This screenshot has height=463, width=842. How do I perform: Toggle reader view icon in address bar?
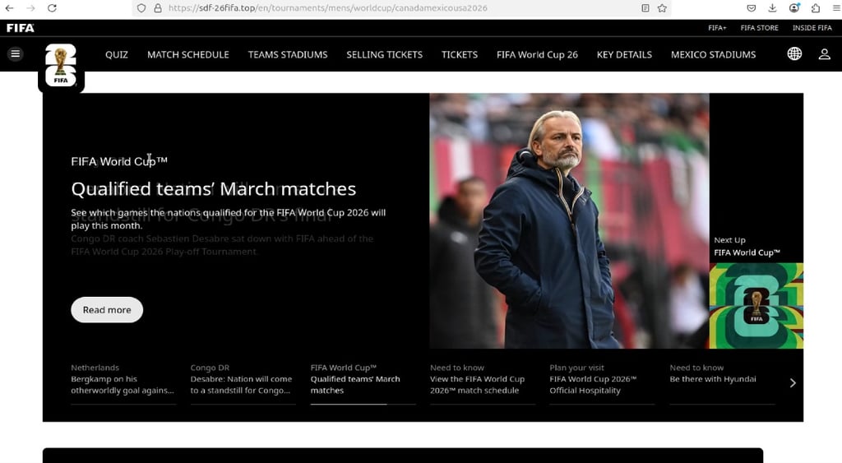[645, 8]
